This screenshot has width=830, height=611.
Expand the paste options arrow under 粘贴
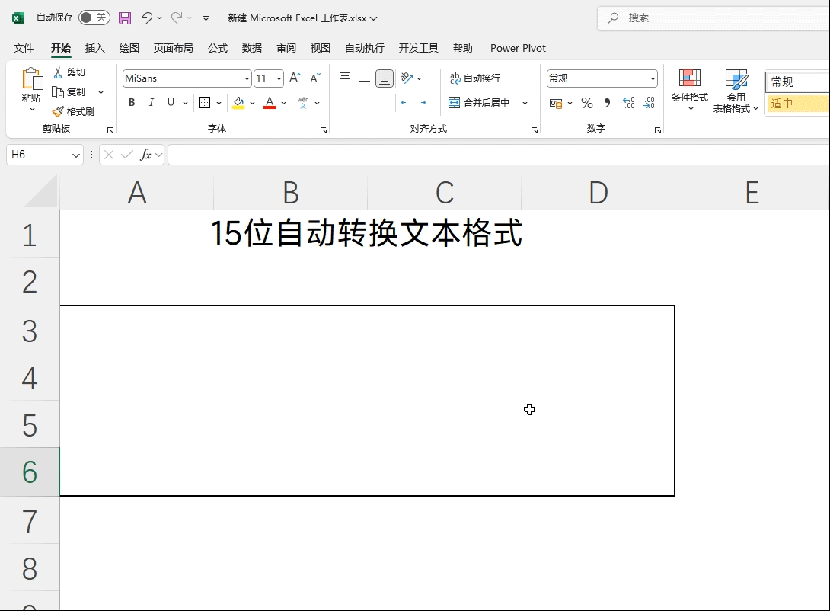pos(32,110)
